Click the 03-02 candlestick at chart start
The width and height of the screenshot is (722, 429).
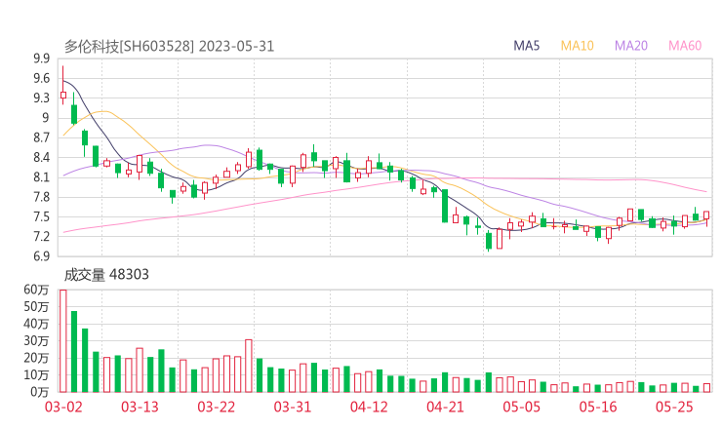coord(63,96)
